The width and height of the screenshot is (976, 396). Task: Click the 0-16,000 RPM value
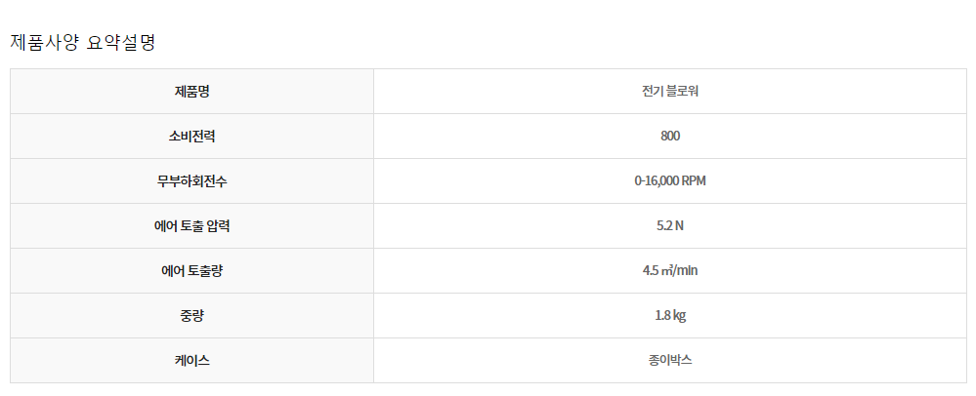670,180
